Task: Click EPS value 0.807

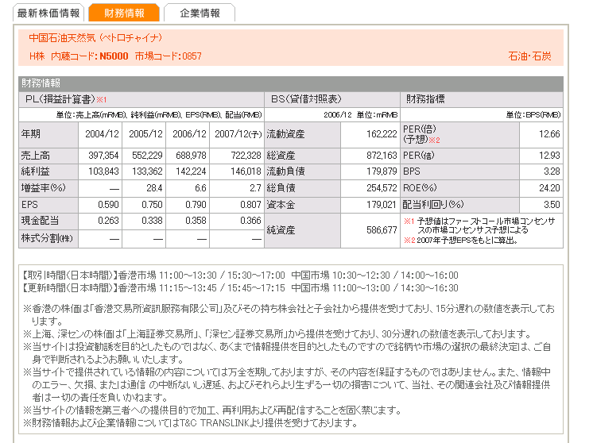Action: pyautogui.click(x=250, y=205)
